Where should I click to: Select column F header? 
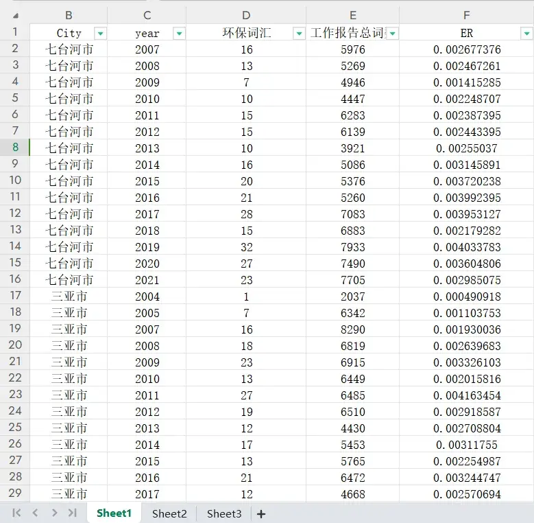coord(467,15)
